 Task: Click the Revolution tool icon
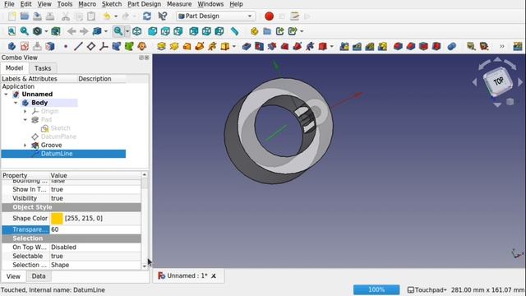pyautogui.click(x=174, y=46)
